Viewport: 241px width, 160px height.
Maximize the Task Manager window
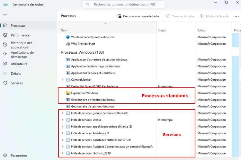227,2
